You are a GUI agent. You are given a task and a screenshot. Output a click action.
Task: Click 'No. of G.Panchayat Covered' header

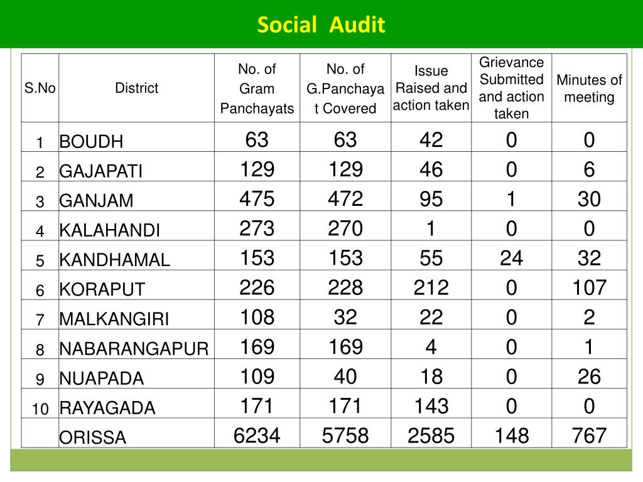click(x=345, y=88)
